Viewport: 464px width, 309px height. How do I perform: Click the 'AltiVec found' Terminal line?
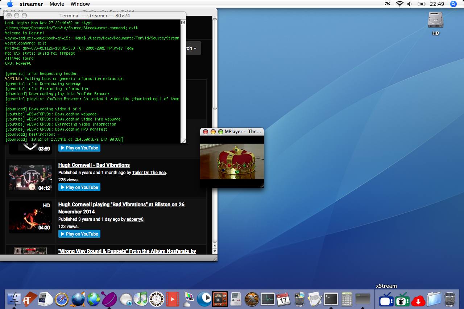19,58
